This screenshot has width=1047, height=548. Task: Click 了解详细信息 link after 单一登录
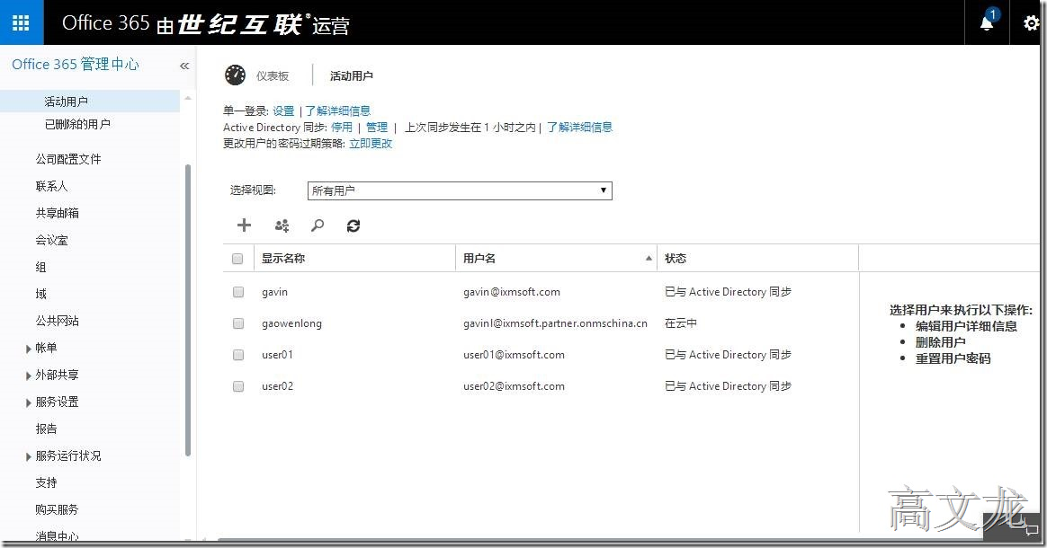point(337,110)
